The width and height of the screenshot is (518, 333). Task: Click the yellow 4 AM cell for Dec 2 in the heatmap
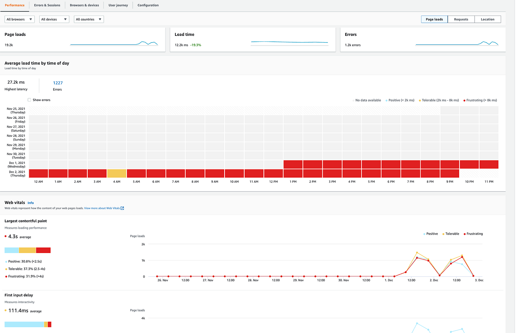click(117, 173)
